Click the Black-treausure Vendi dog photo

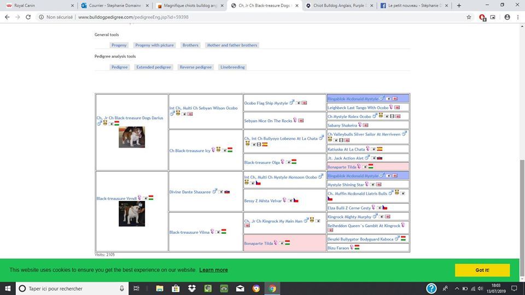[132, 214]
